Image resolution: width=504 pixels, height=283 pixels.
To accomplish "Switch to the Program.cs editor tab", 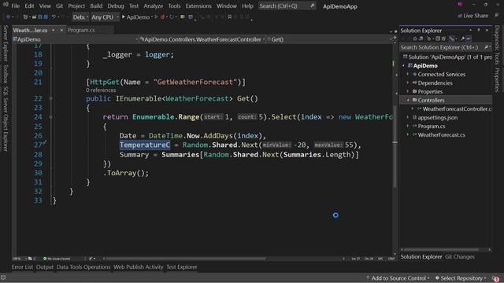I will click(81, 30).
